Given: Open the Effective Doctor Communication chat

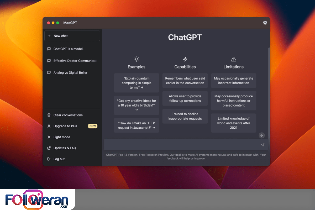Looking at the screenshot, I should click(x=75, y=61).
